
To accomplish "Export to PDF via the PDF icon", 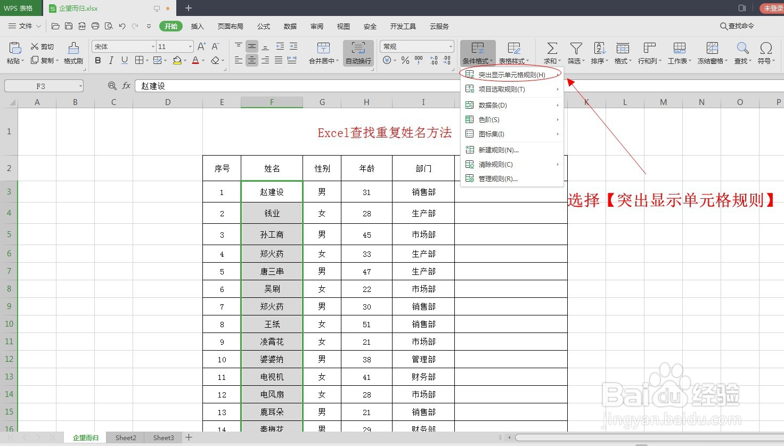I will click(x=82, y=26).
